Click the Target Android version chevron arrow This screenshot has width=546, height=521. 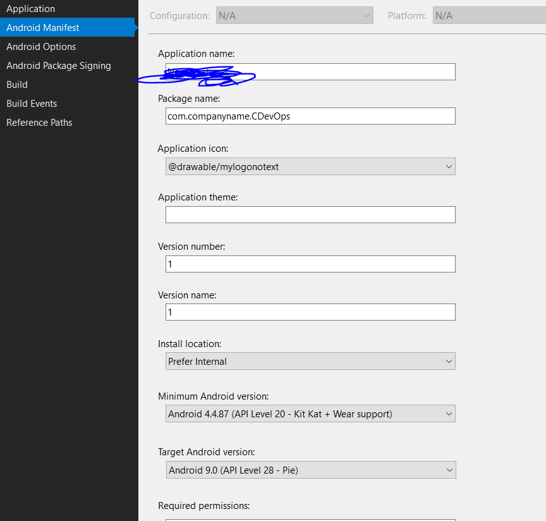click(449, 470)
